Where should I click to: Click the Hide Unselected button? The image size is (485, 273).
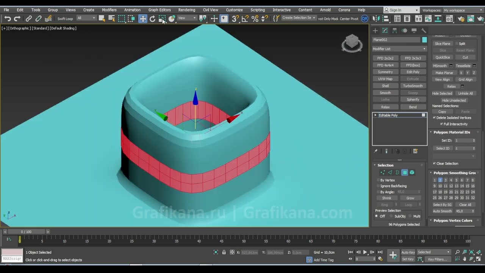(x=454, y=100)
